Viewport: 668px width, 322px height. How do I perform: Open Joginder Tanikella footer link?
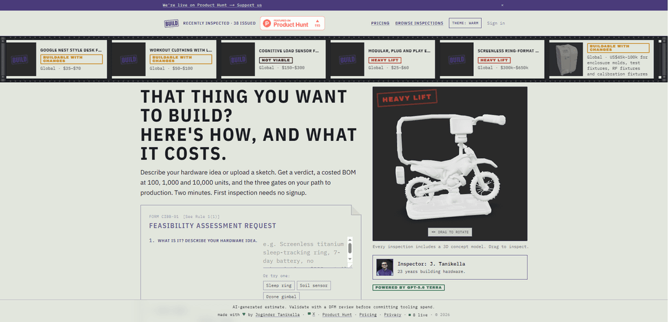click(277, 315)
